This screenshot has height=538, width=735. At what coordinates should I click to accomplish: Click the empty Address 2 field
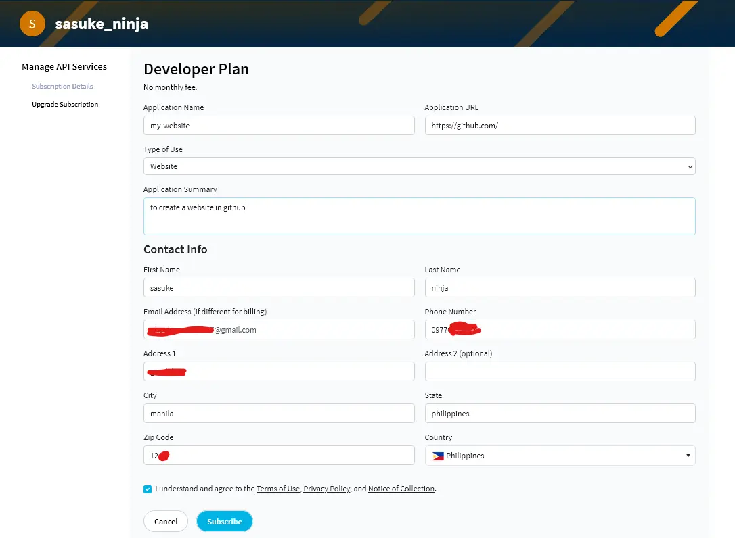(x=560, y=371)
